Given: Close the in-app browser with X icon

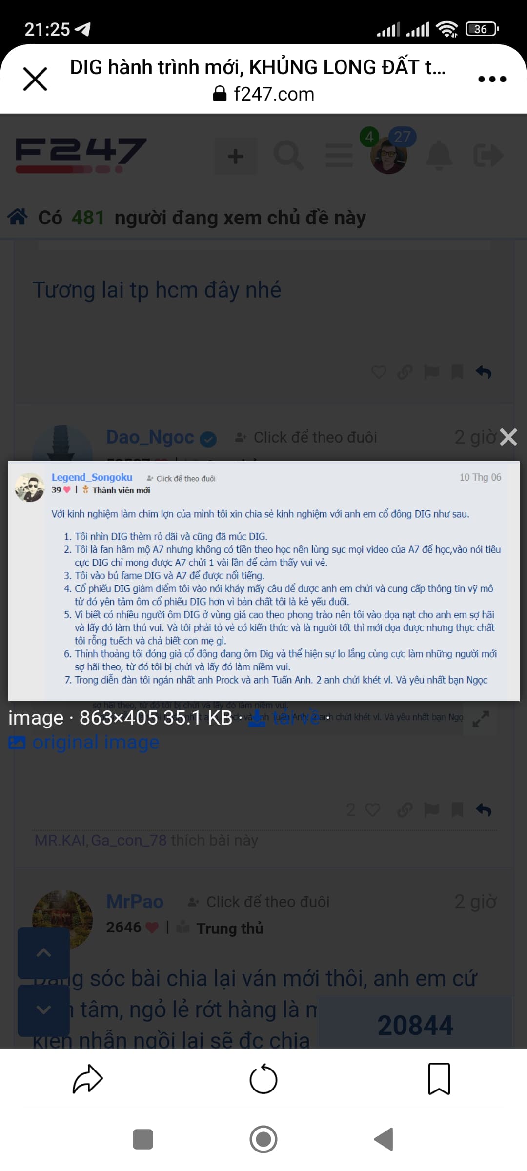Looking at the screenshot, I should [x=35, y=79].
